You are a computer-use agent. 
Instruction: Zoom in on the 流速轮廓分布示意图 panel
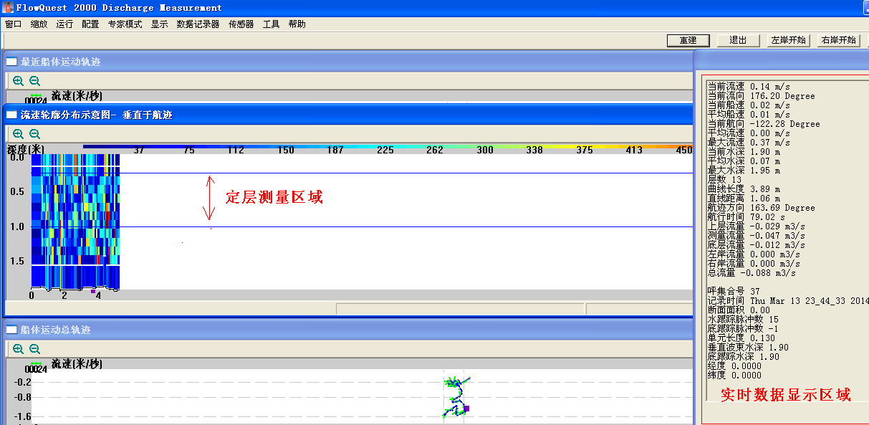point(19,134)
